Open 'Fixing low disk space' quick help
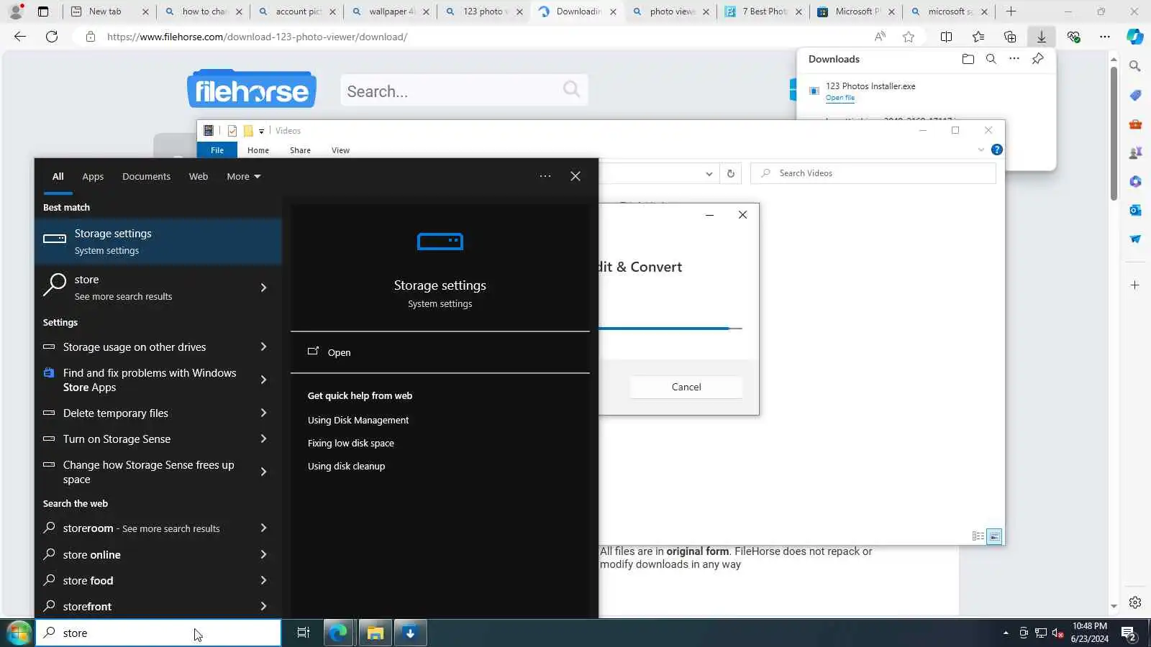1151x647 pixels. pyautogui.click(x=351, y=443)
